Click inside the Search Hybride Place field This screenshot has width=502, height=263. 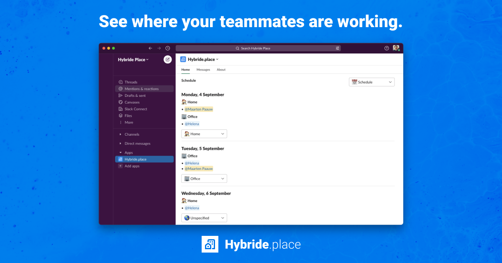tap(257, 48)
